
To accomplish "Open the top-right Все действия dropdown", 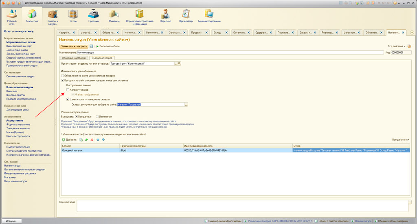I will (396, 46).
